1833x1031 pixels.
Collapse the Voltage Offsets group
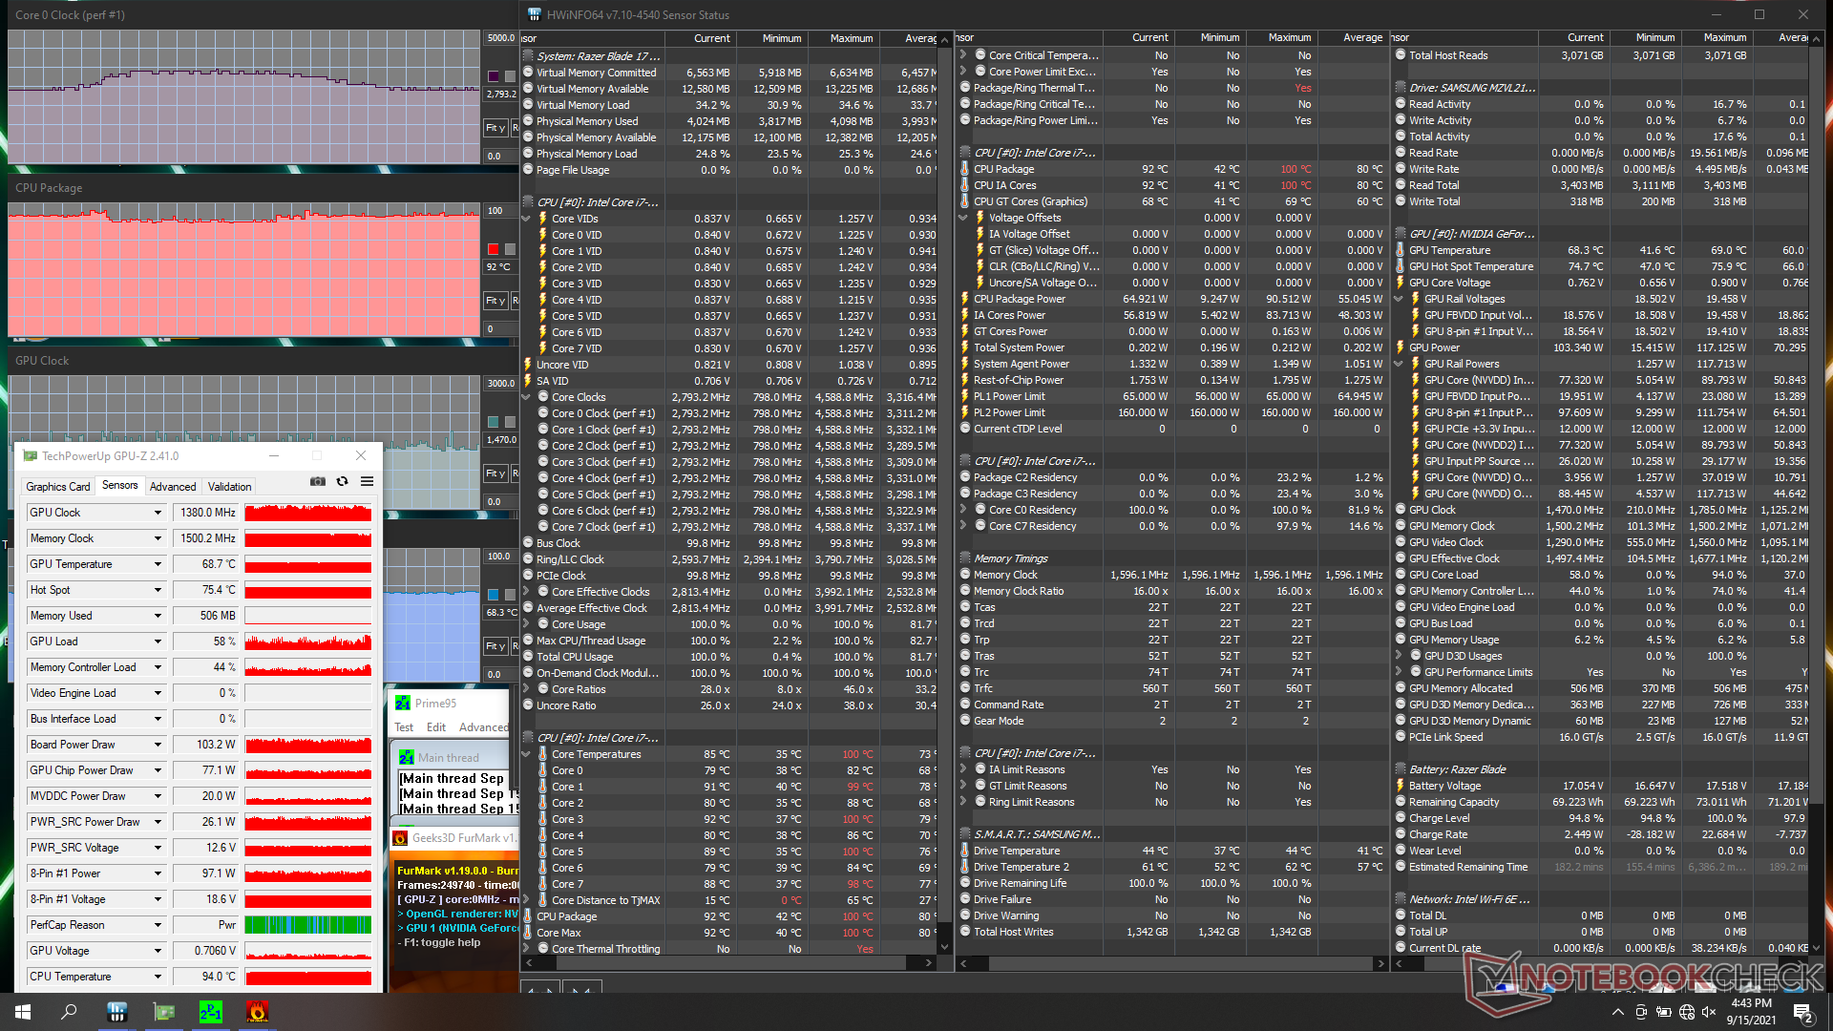pyautogui.click(x=963, y=218)
